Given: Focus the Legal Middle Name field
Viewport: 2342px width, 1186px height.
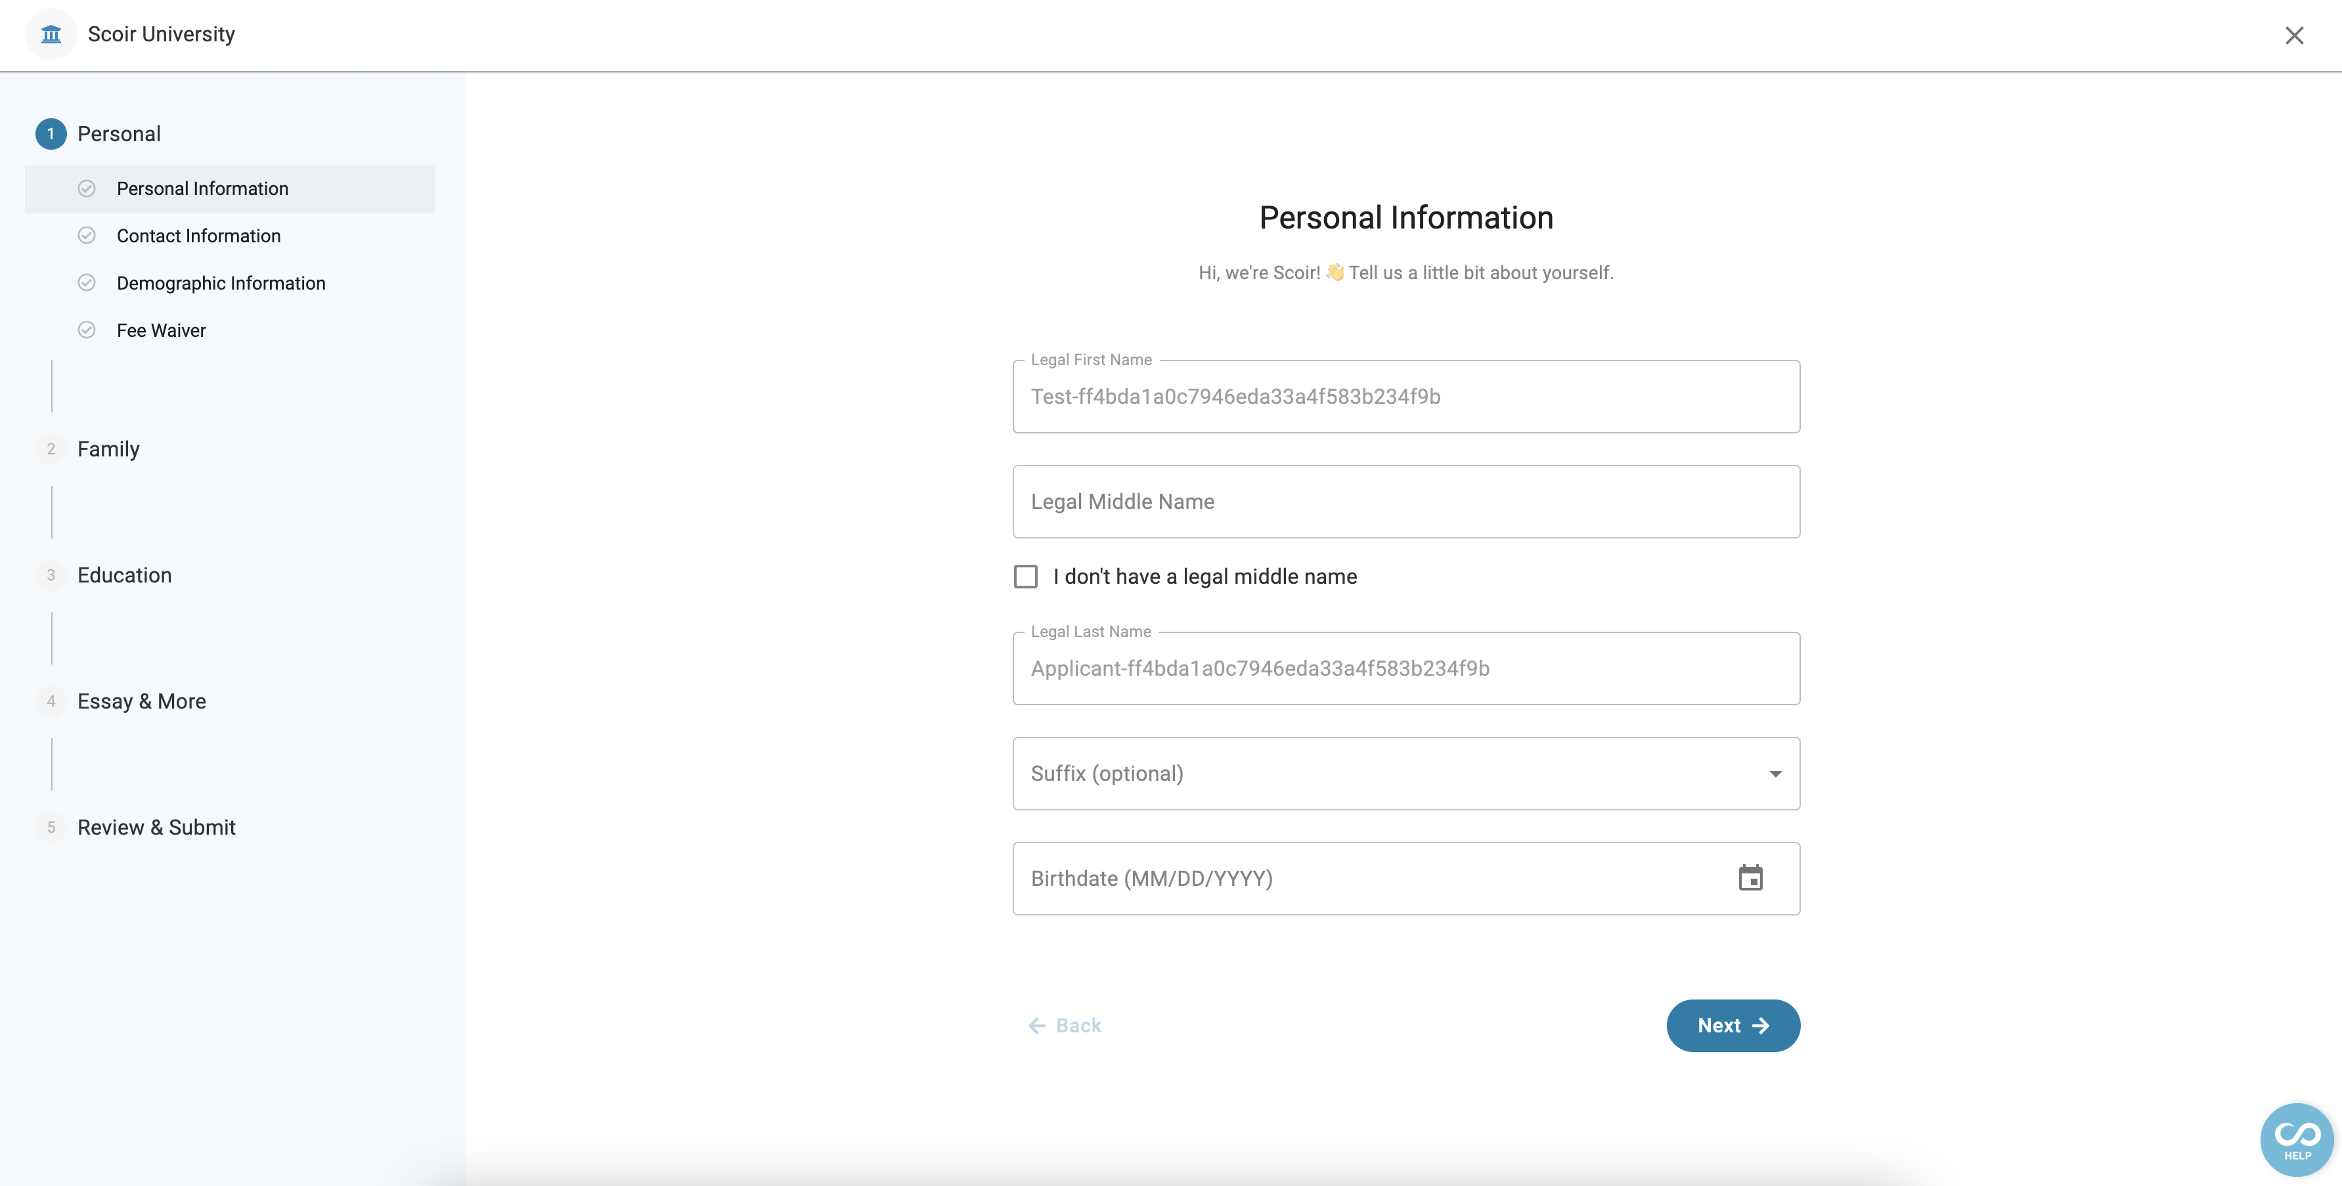Looking at the screenshot, I should pyautogui.click(x=1405, y=502).
